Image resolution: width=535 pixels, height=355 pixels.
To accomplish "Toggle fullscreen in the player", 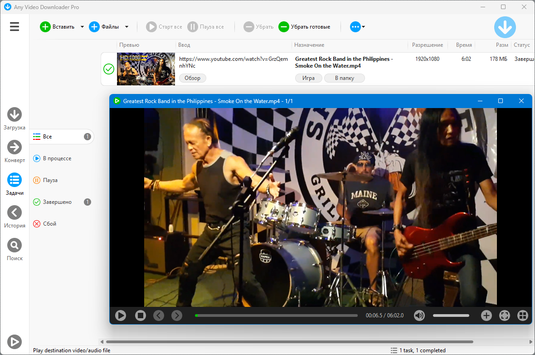I will [x=504, y=316].
